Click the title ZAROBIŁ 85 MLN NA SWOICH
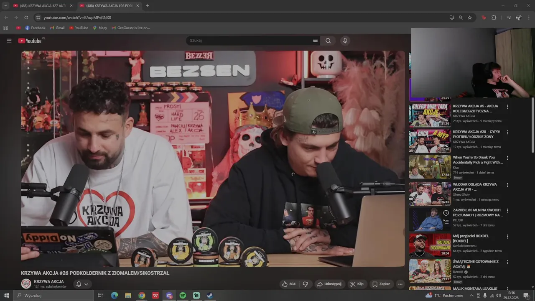 (x=478, y=212)
